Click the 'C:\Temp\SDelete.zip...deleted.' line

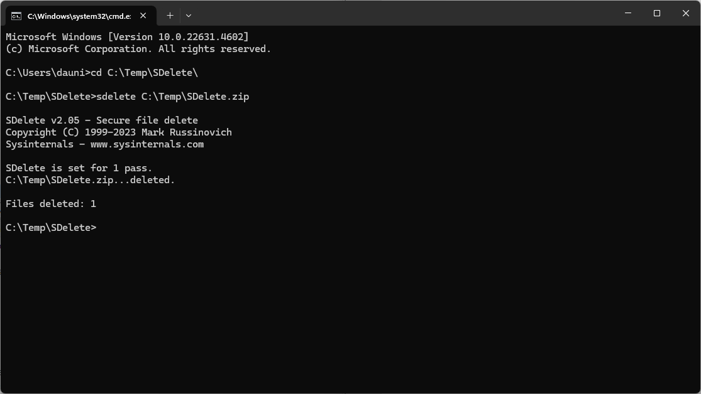point(91,180)
